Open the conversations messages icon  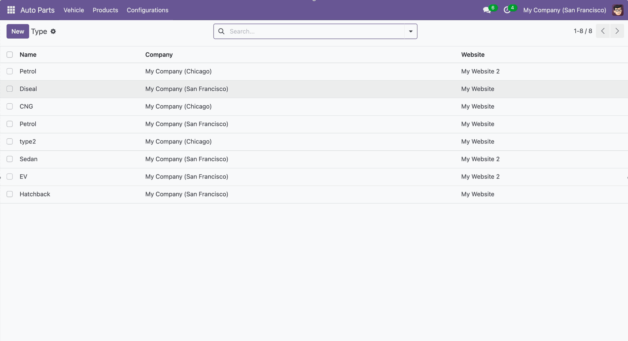pos(487,10)
